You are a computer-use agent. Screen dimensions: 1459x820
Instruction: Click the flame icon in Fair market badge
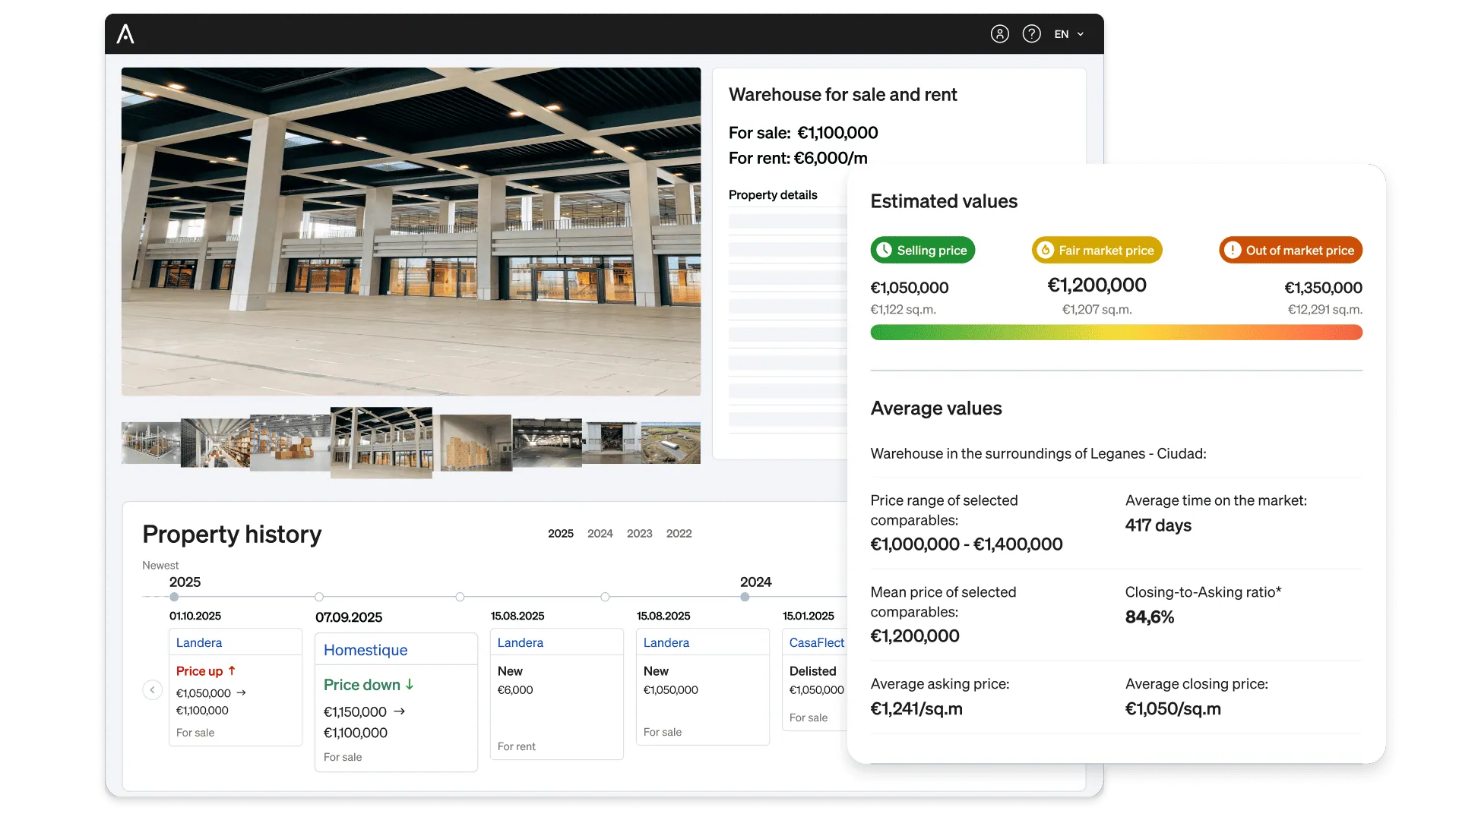coord(1046,250)
